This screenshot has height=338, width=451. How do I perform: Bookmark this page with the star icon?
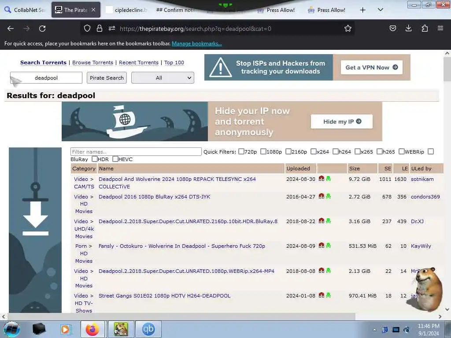pos(348,28)
